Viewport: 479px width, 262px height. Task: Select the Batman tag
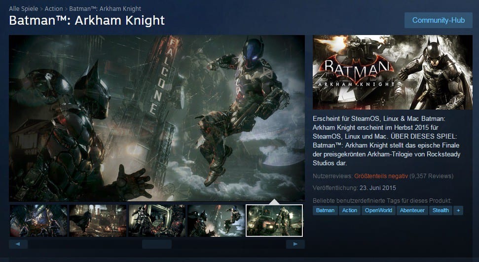click(x=325, y=210)
